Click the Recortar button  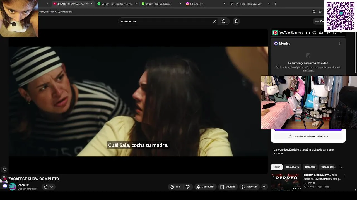(249, 187)
